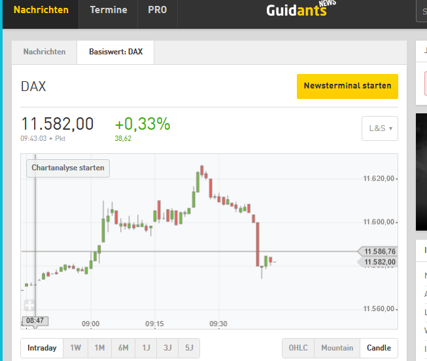Open the L&S exchange dropdown

coord(380,128)
